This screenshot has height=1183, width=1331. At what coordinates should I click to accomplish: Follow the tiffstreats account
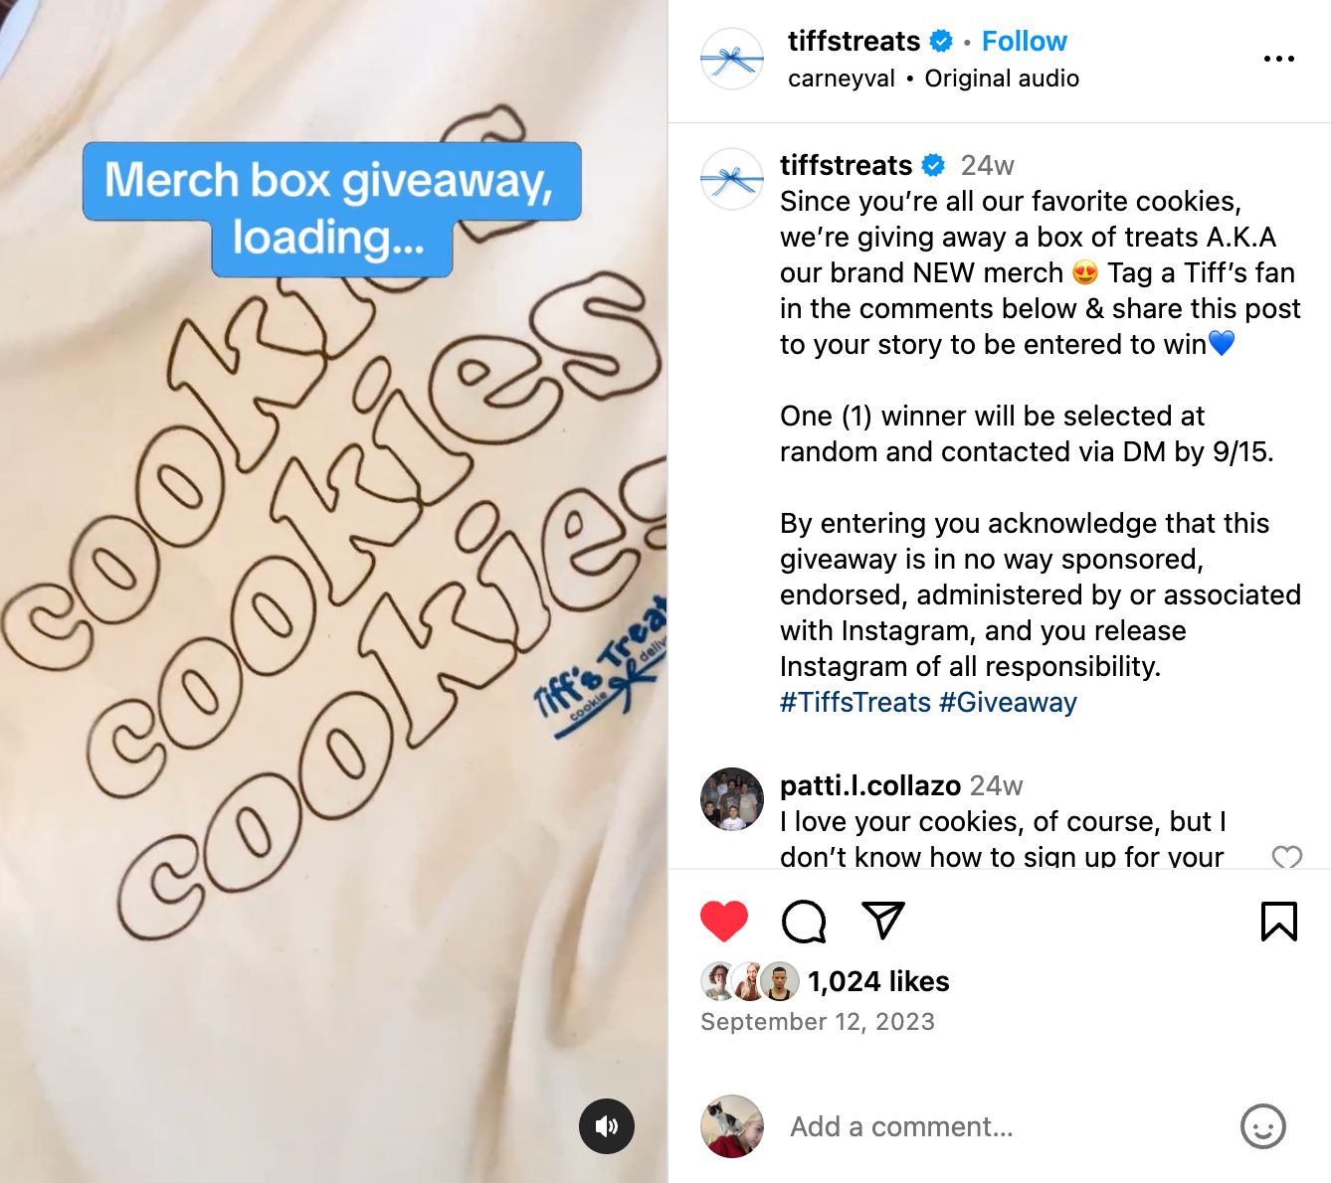click(x=1025, y=41)
